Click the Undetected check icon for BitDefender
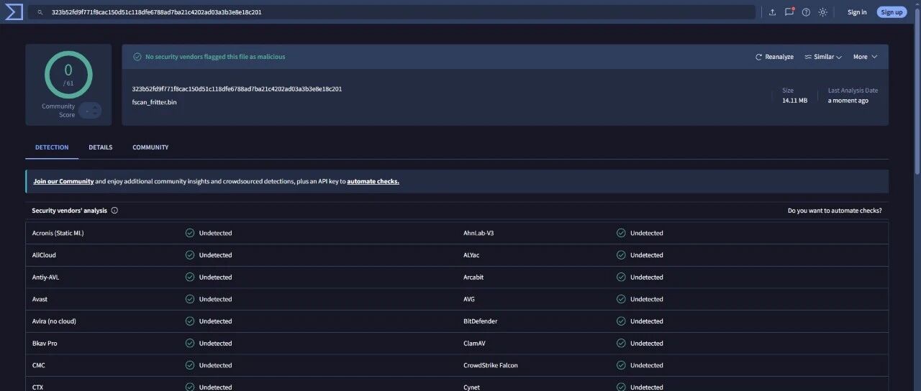Viewport: 921px width, 391px height. point(621,321)
